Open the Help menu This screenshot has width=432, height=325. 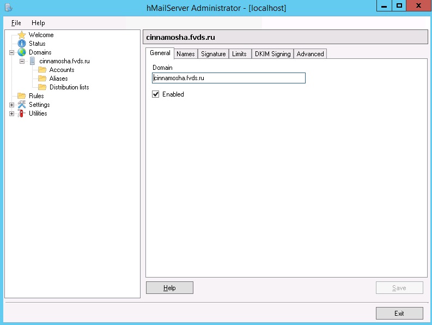[x=38, y=23]
